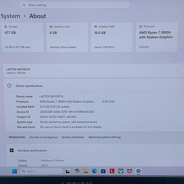Viewport: 184px width, 184px height.
Task: Open McAfee from the taskbar
Action: tap(130, 171)
